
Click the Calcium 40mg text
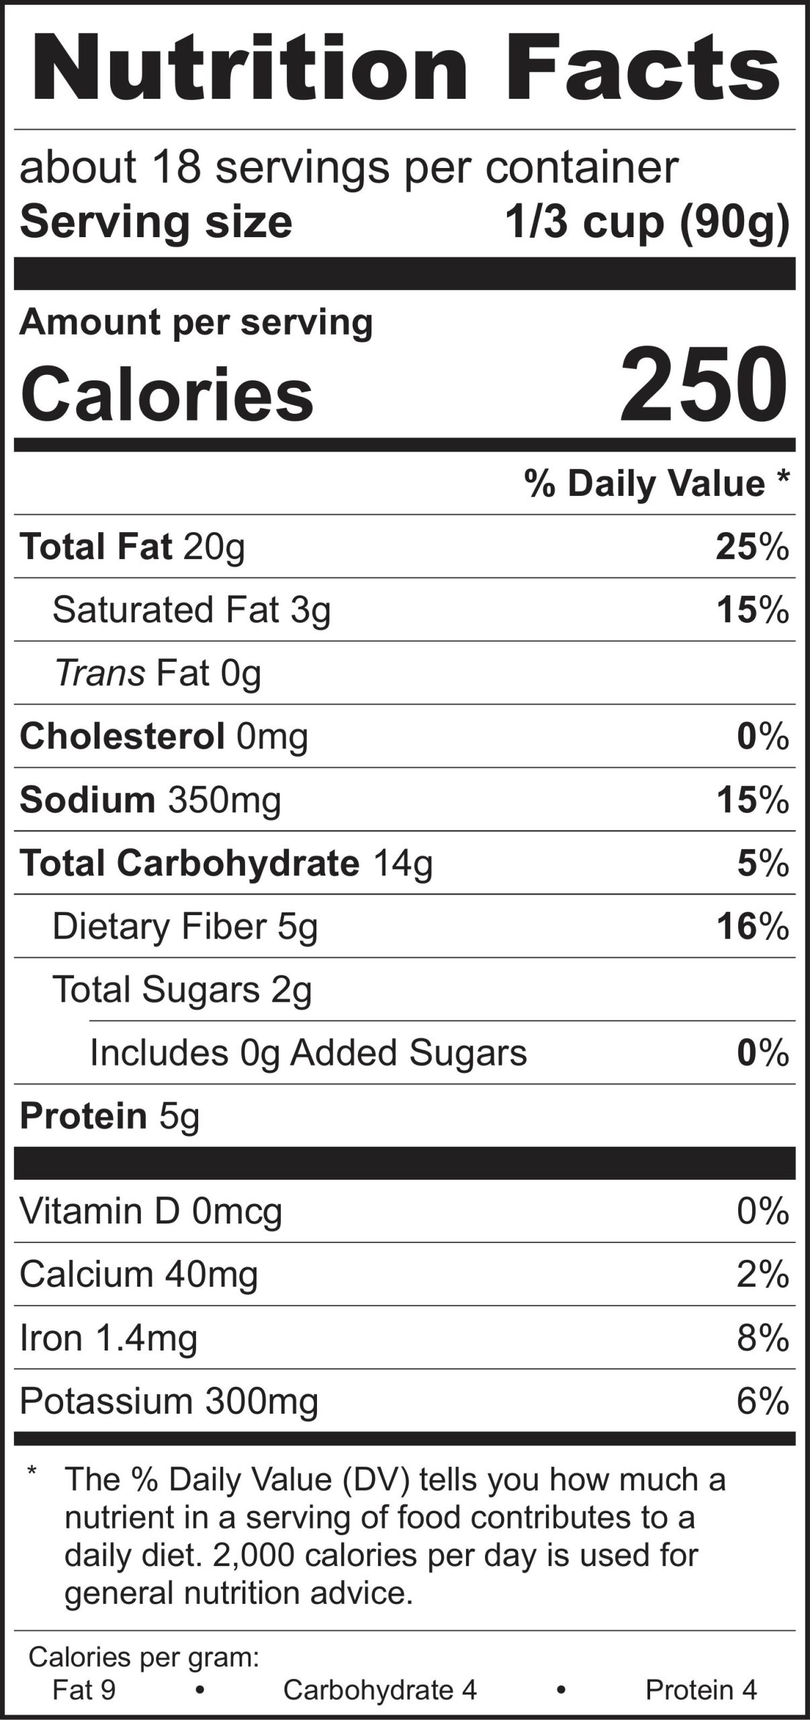(138, 1274)
